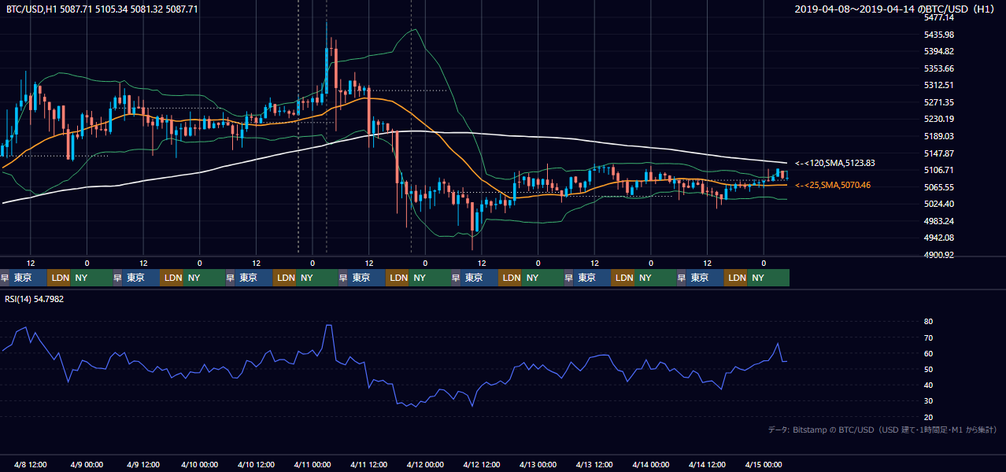Select the 4/9 00:00 time label

point(88,464)
